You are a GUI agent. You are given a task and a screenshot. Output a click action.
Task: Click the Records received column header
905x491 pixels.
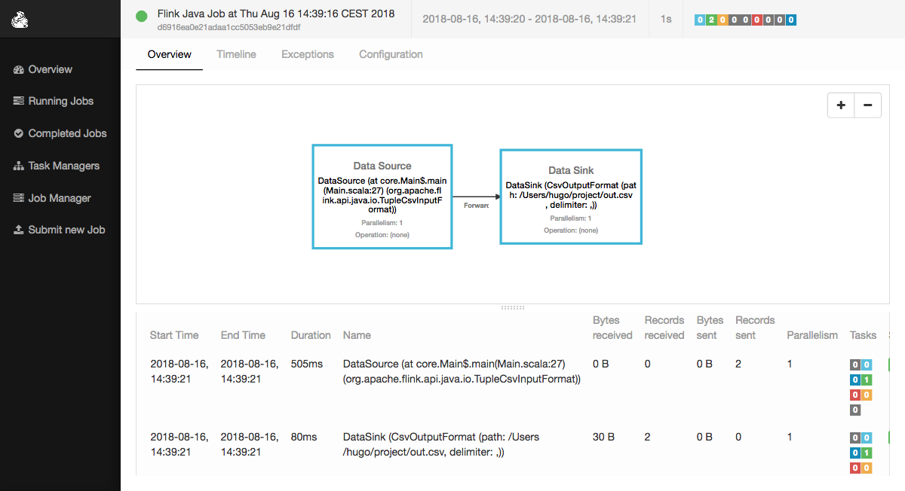pyautogui.click(x=664, y=328)
